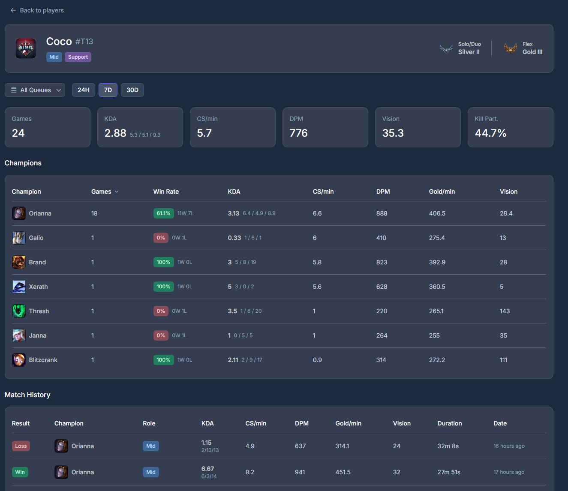Click Brand's 100% win rate badge
Image resolution: width=568 pixels, height=491 pixels.
pos(164,262)
